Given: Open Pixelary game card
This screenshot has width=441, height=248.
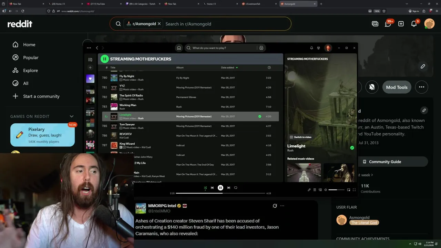Looking at the screenshot, I should pos(42,135).
